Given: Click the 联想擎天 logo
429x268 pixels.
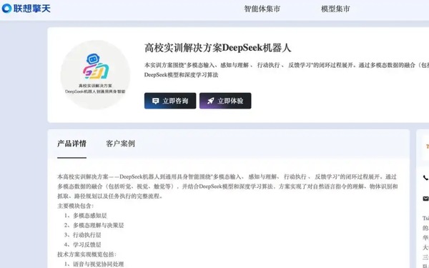Looking at the screenshot, I should click(26, 9).
